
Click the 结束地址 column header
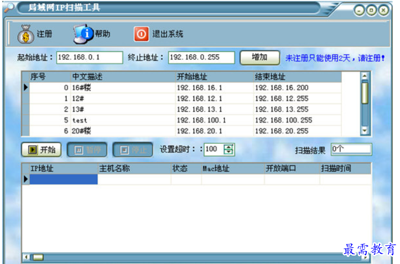(297, 77)
